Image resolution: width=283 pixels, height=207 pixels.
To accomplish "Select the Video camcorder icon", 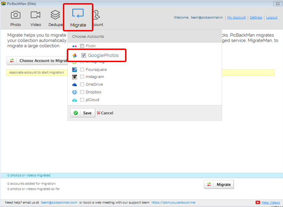I will [36, 15].
